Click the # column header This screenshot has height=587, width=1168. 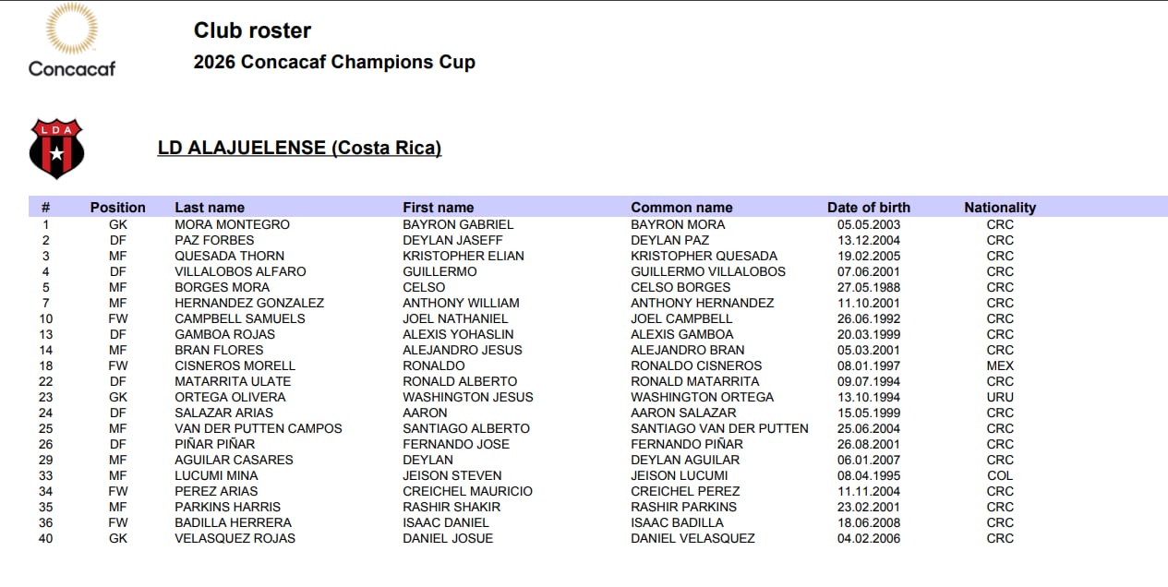pyautogui.click(x=46, y=208)
